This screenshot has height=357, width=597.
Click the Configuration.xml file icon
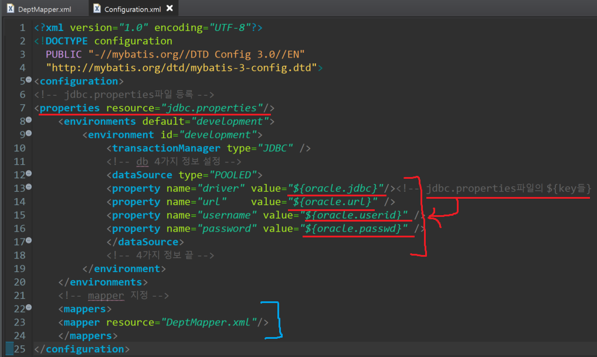97,8
